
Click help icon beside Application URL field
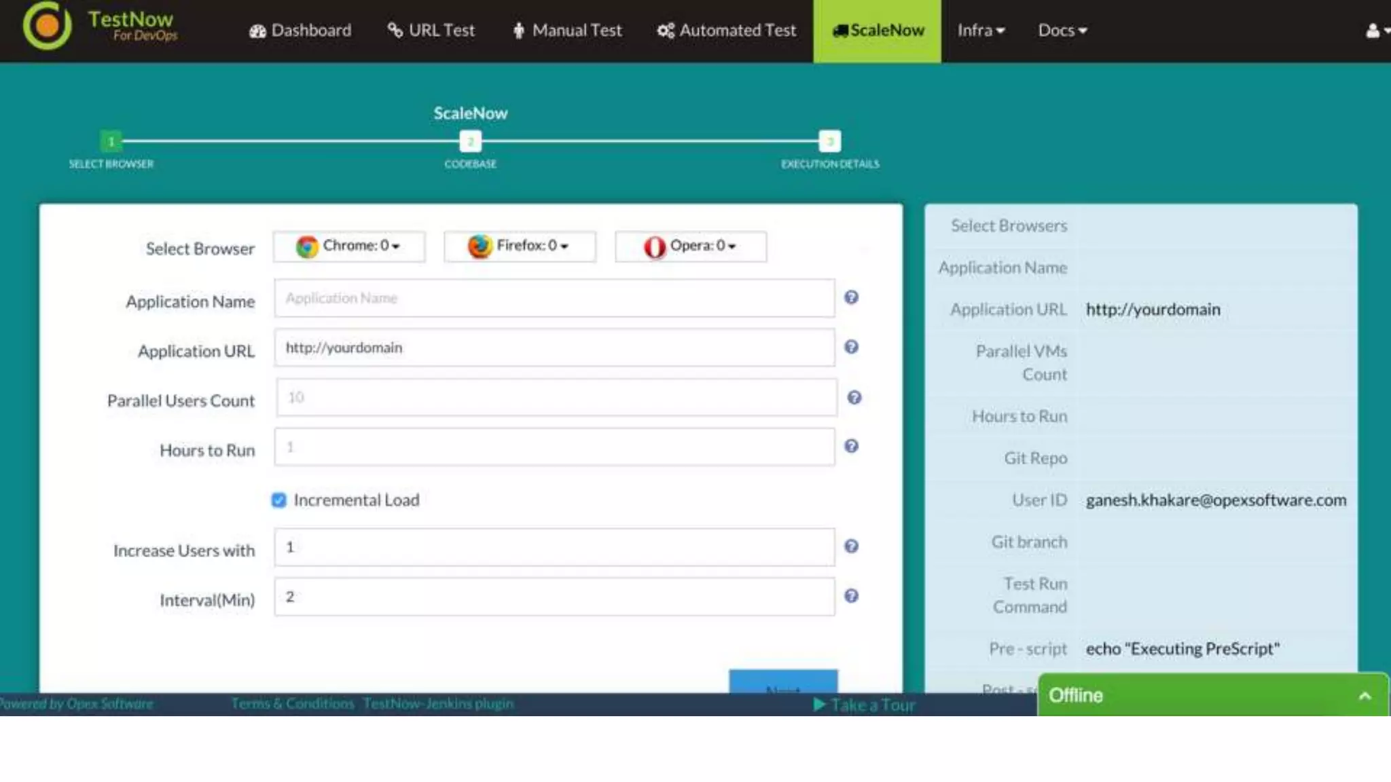point(851,347)
